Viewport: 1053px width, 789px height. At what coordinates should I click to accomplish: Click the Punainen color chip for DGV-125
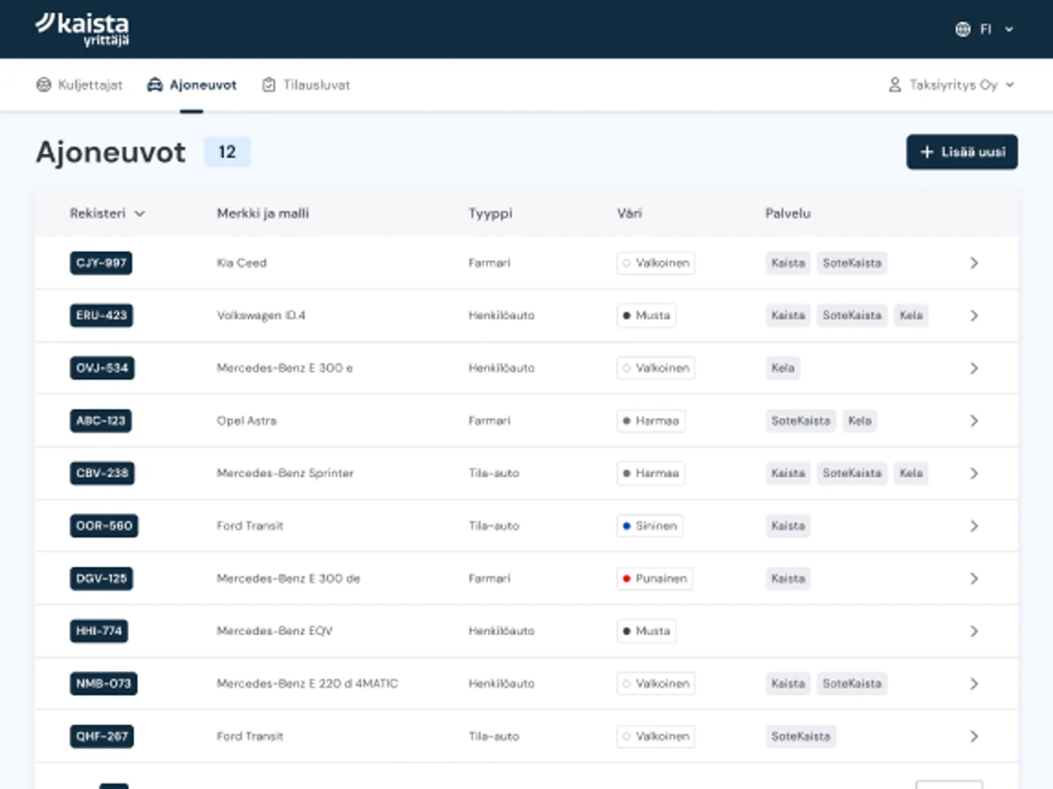click(655, 579)
